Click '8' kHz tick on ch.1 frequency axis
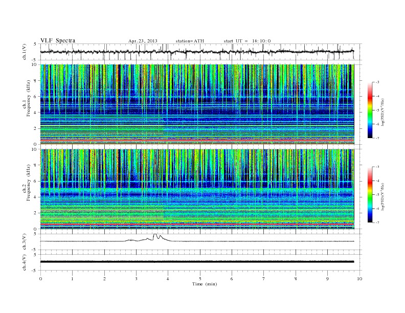The image size is (405, 313). pos(35,81)
